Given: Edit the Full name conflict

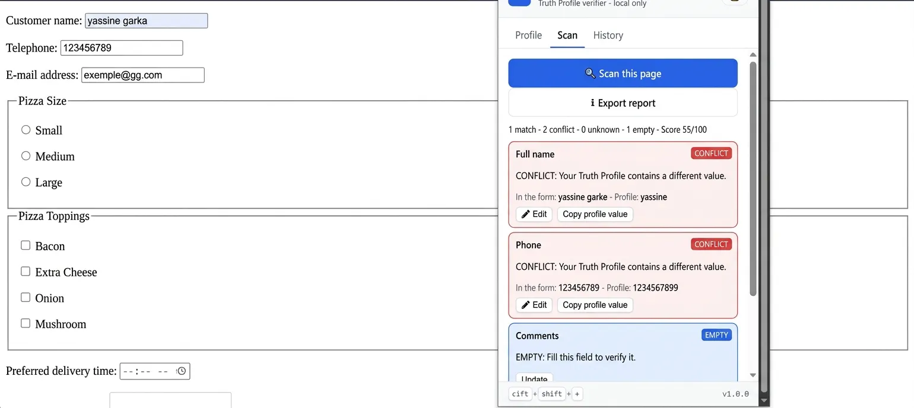Looking at the screenshot, I should (x=534, y=214).
